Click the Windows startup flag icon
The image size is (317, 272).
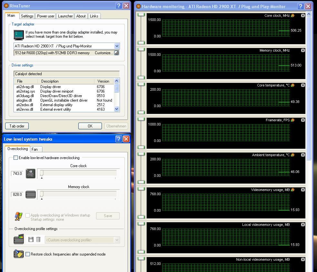(19, 216)
